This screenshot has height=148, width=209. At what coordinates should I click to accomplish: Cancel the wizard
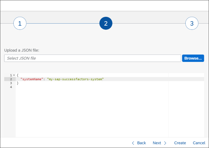click(x=199, y=143)
